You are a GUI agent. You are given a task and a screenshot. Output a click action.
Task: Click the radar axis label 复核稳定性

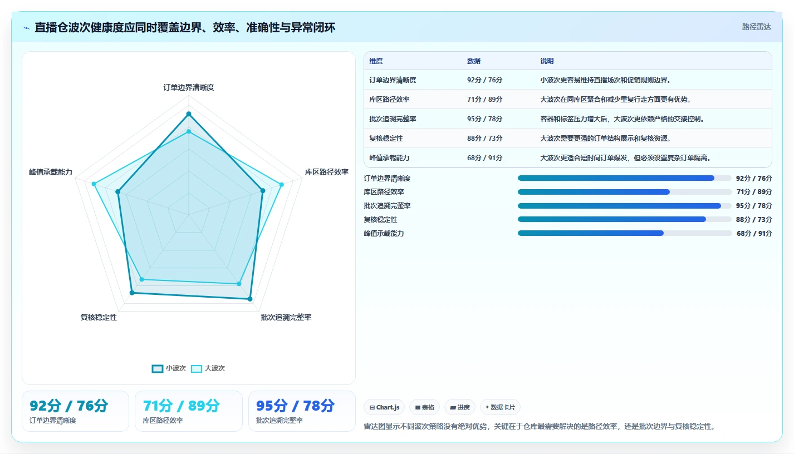[x=99, y=317]
